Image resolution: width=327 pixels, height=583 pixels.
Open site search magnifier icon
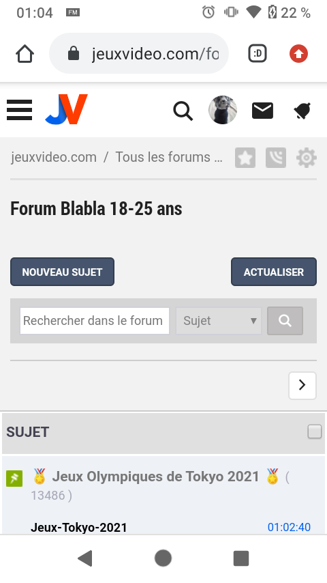pyautogui.click(x=183, y=111)
